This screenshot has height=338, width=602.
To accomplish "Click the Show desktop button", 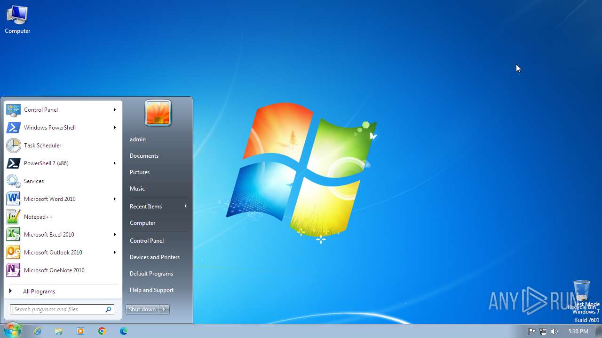I will tap(598, 331).
